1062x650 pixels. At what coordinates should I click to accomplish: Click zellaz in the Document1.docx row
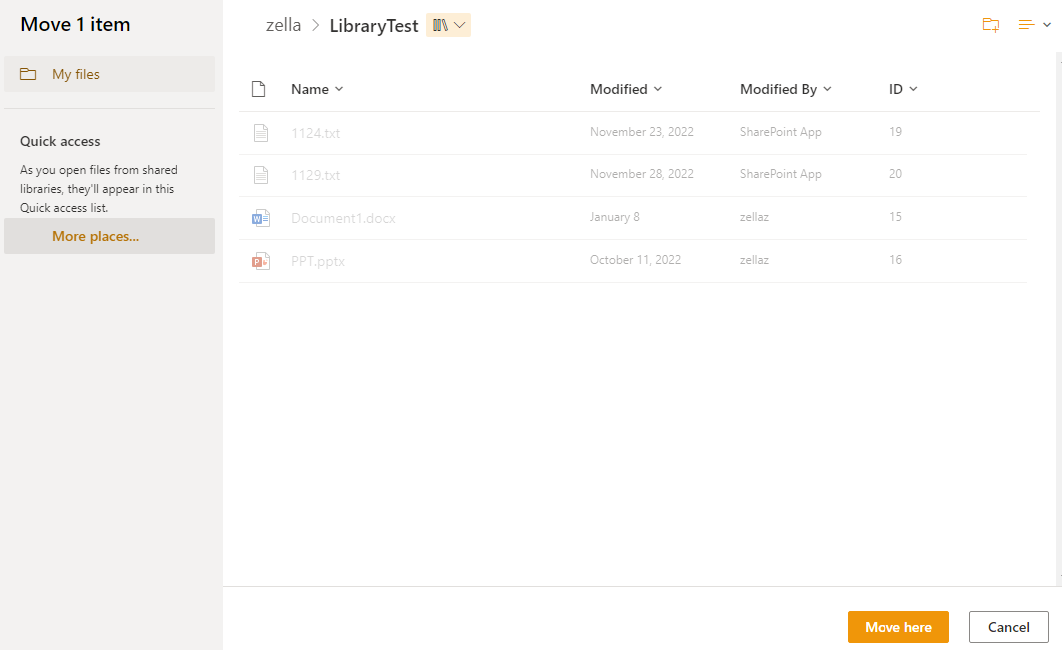point(754,217)
